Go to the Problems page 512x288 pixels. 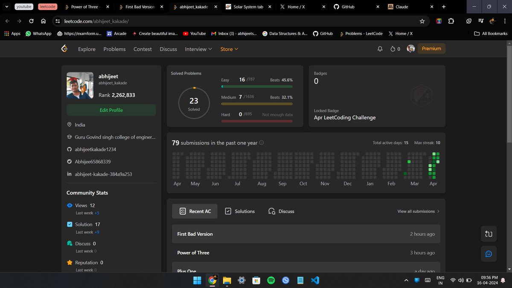coord(114,49)
